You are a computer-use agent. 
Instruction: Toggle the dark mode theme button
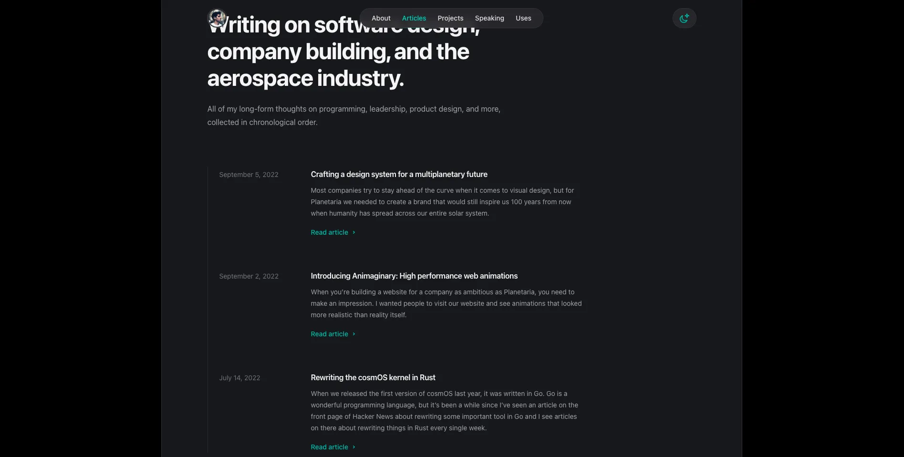[x=684, y=18]
